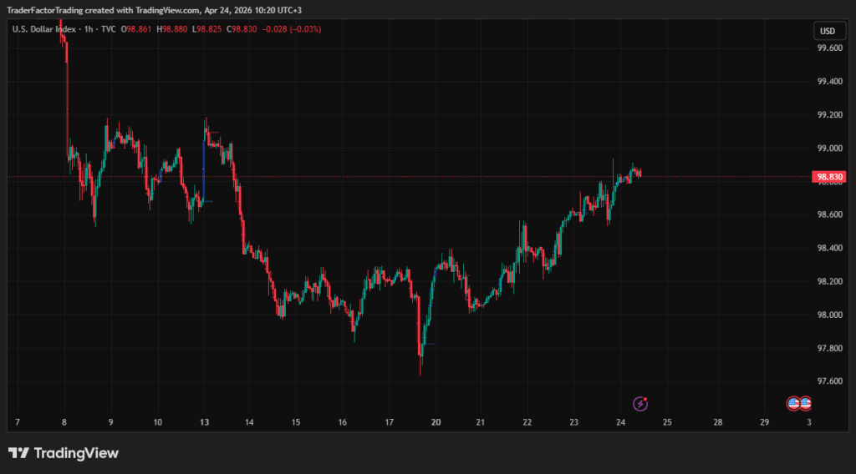Click the high value H98.880
This screenshot has height=474, width=856.
[171, 29]
